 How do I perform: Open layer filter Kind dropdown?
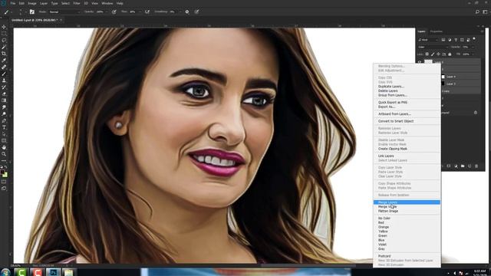click(428, 40)
